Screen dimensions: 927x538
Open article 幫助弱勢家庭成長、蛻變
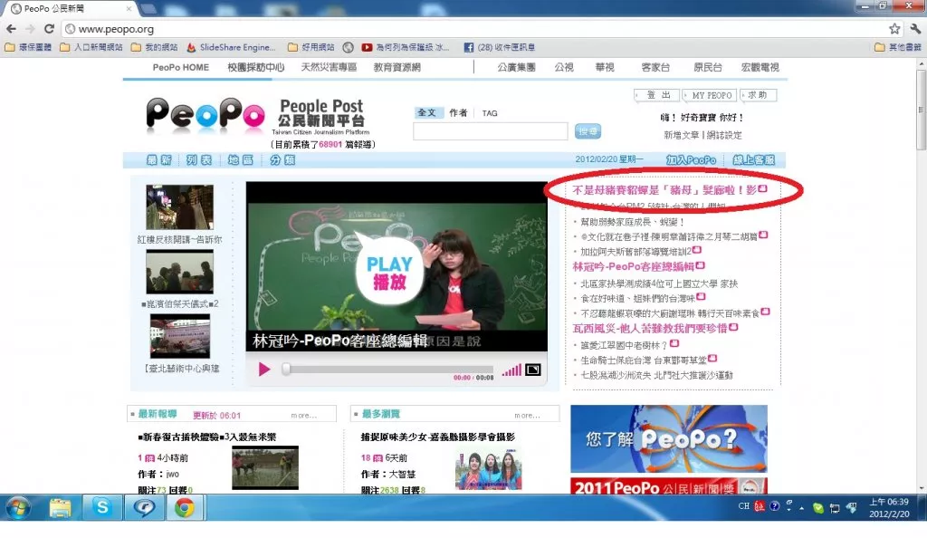pos(631,222)
